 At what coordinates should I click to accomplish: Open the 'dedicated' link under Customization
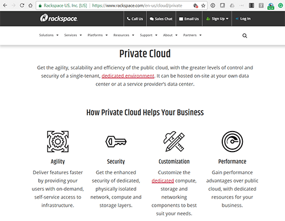[x=162, y=181]
